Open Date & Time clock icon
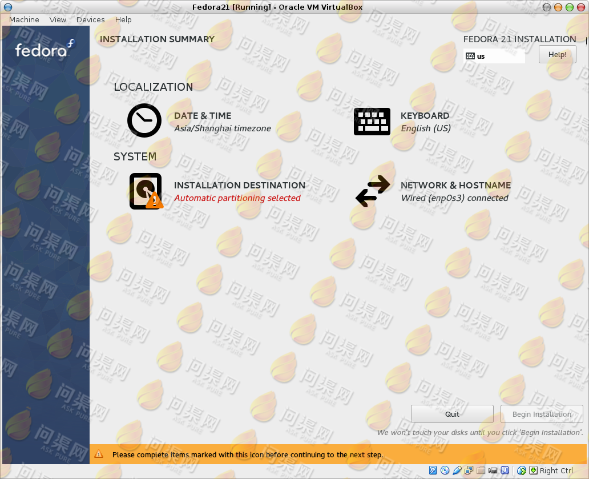Viewport: 589px width, 479px height. click(144, 120)
